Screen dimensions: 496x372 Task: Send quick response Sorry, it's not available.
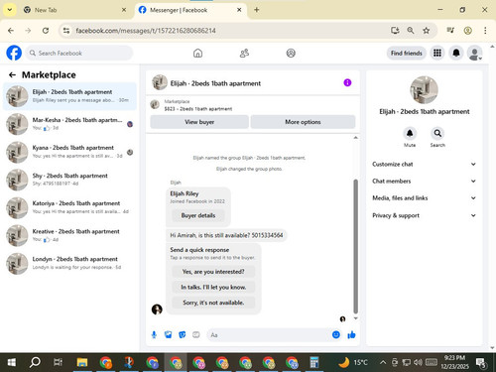(213, 303)
